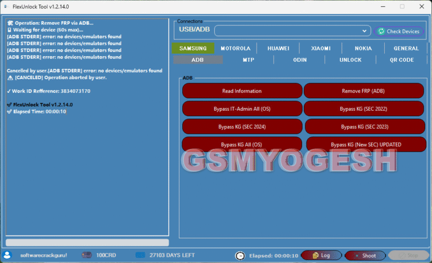Click Bypass KG (SEC 2024) button
The height and width of the screenshot is (263, 432).
pos(242,126)
